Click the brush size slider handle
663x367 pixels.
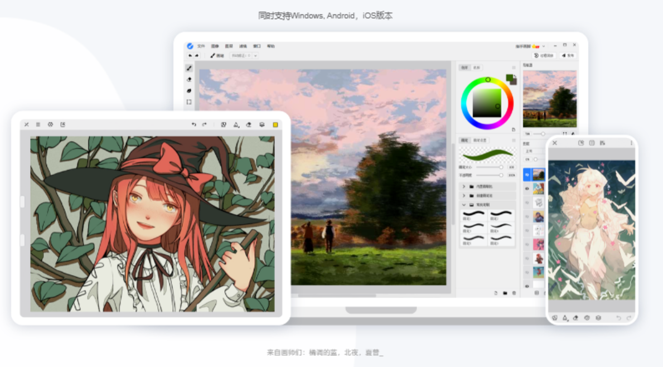[x=501, y=167]
